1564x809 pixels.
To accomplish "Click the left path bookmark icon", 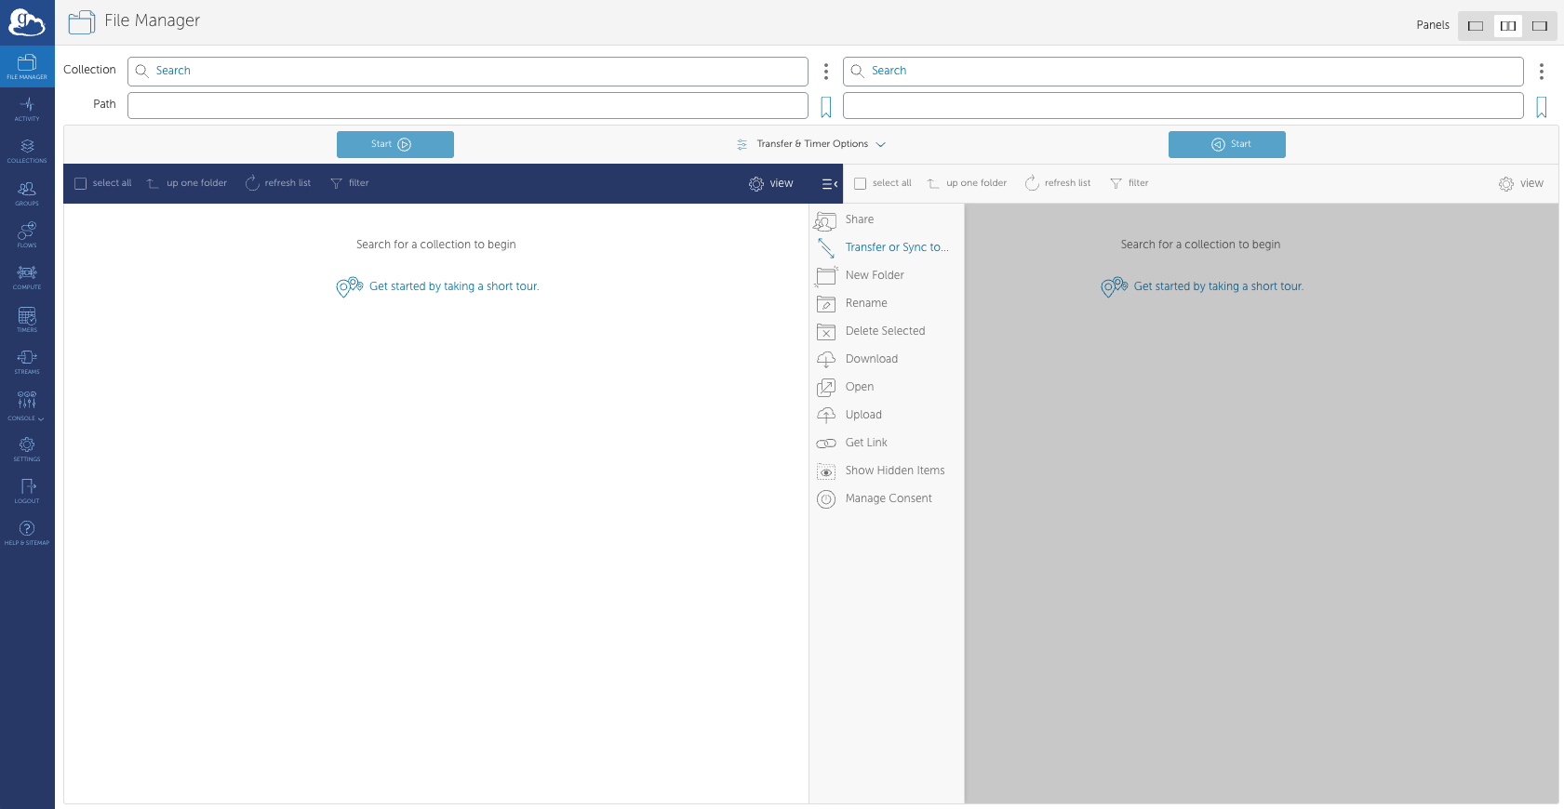I will 825,107.
